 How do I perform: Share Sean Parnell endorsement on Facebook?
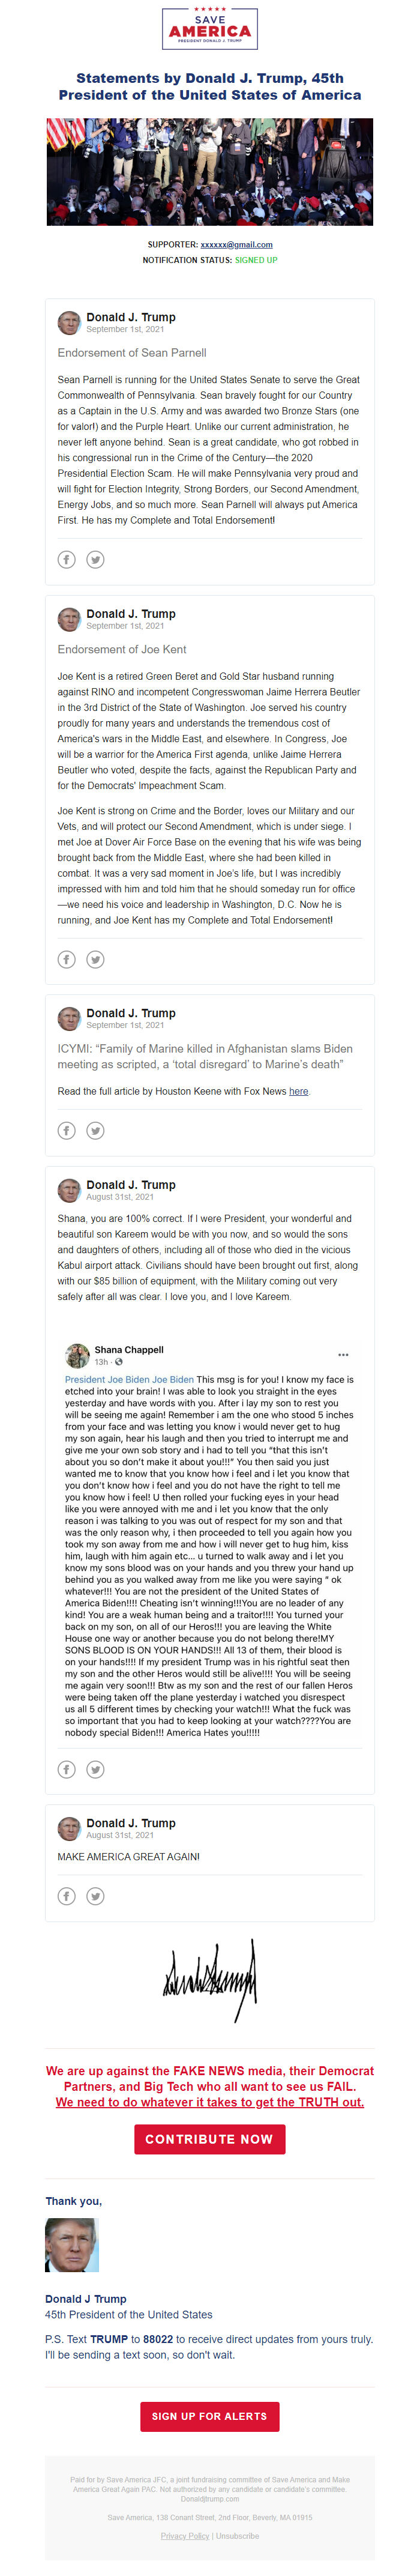pyautogui.click(x=67, y=560)
